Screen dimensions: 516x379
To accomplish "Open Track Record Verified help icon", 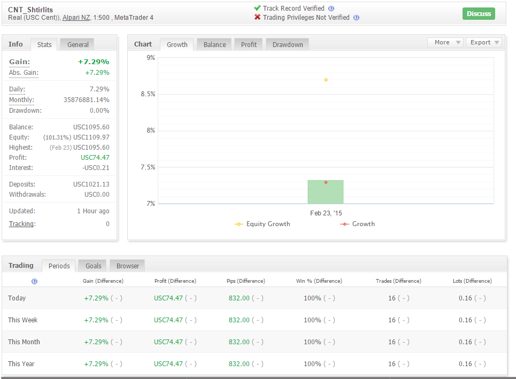I will tap(332, 9).
